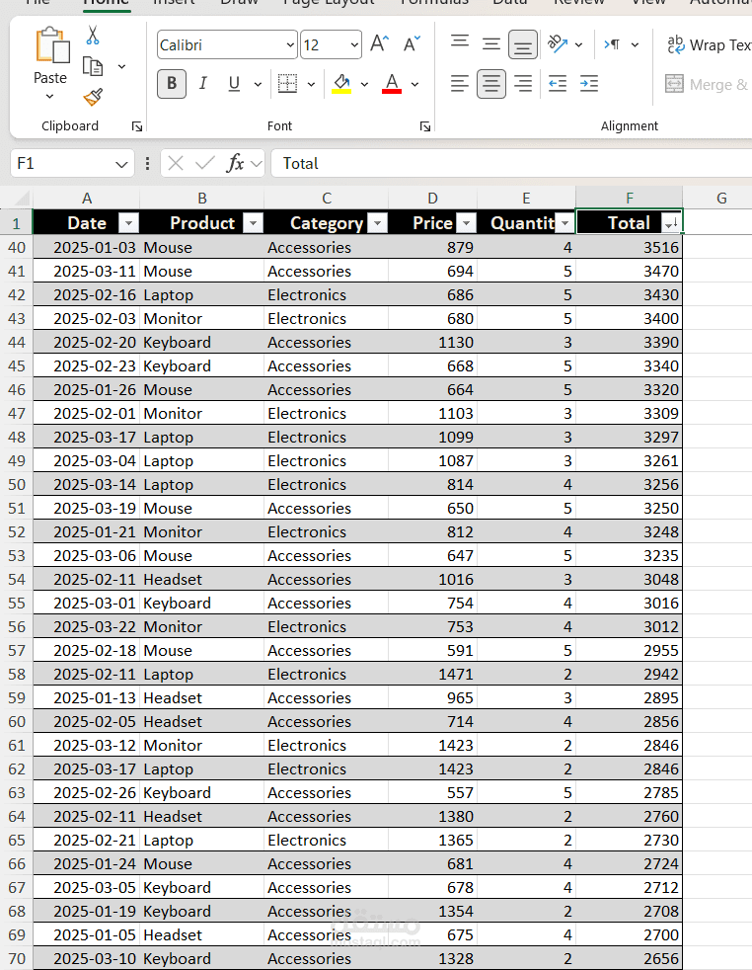Toggle Bold formatting
The width and height of the screenshot is (752, 970).
(172, 84)
